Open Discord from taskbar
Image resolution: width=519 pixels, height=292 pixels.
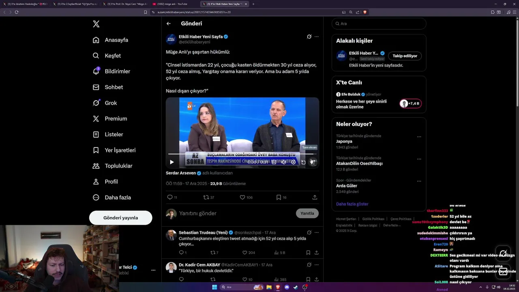(x=287, y=287)
